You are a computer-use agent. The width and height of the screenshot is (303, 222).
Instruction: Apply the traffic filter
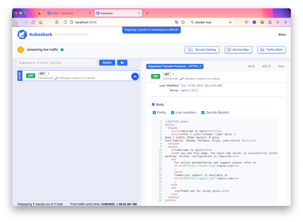click(x=107, y=63)
